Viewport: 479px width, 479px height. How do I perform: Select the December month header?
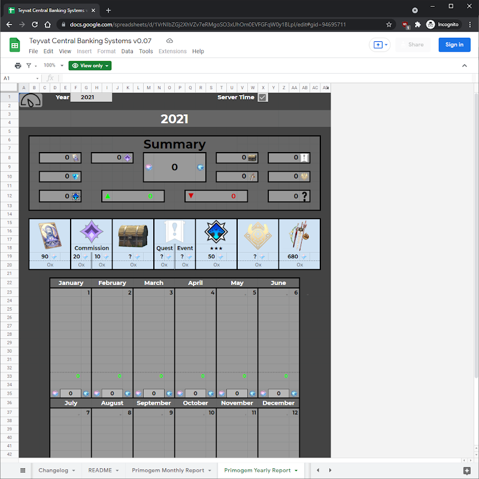(278, 403)
